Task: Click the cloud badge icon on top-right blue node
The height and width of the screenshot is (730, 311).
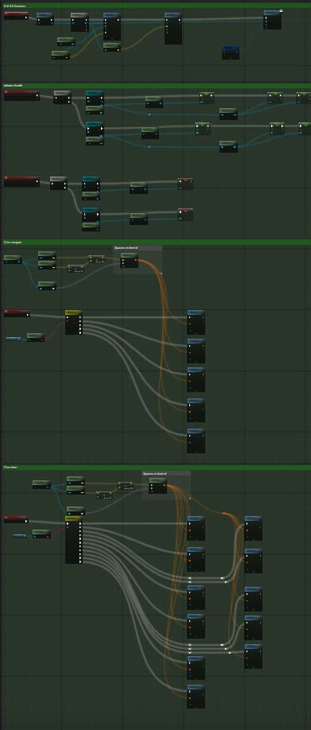Action: tap(282, 10)
